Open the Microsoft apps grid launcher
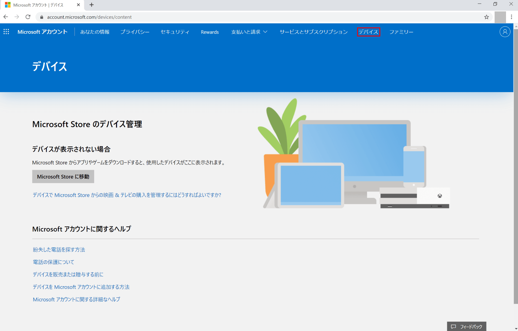The height and width of the screenshot is (331, 518). [x=6, y=32]
